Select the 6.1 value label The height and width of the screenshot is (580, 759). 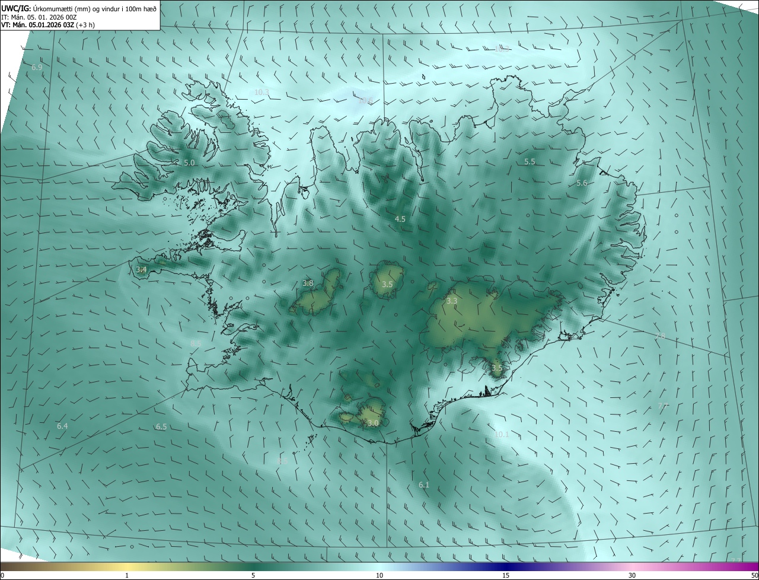point(424,485)
